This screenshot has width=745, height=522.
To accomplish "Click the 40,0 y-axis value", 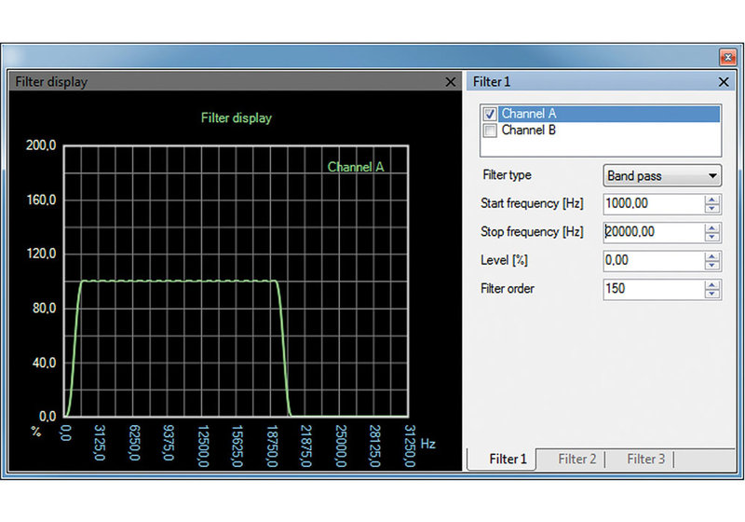I will [44, 364].
